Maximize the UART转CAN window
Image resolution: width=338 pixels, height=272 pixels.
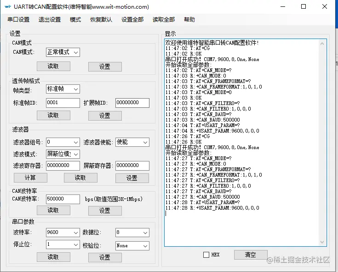pyautogui.click(x=304, y=7)
